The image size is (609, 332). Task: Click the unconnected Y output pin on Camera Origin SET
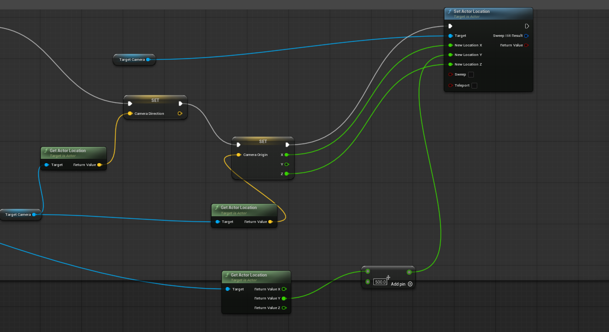287,165
